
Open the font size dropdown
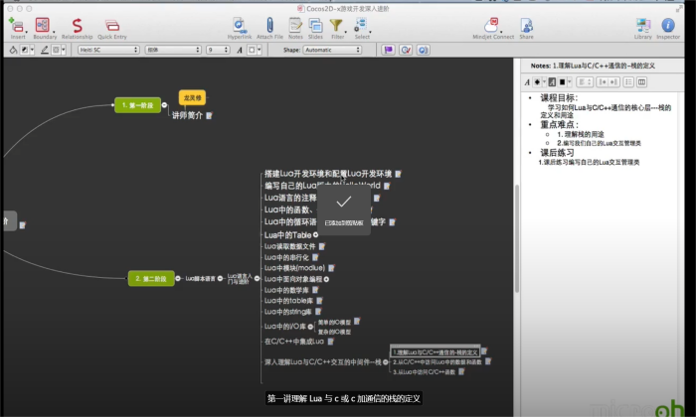click(x=218, y=49)
